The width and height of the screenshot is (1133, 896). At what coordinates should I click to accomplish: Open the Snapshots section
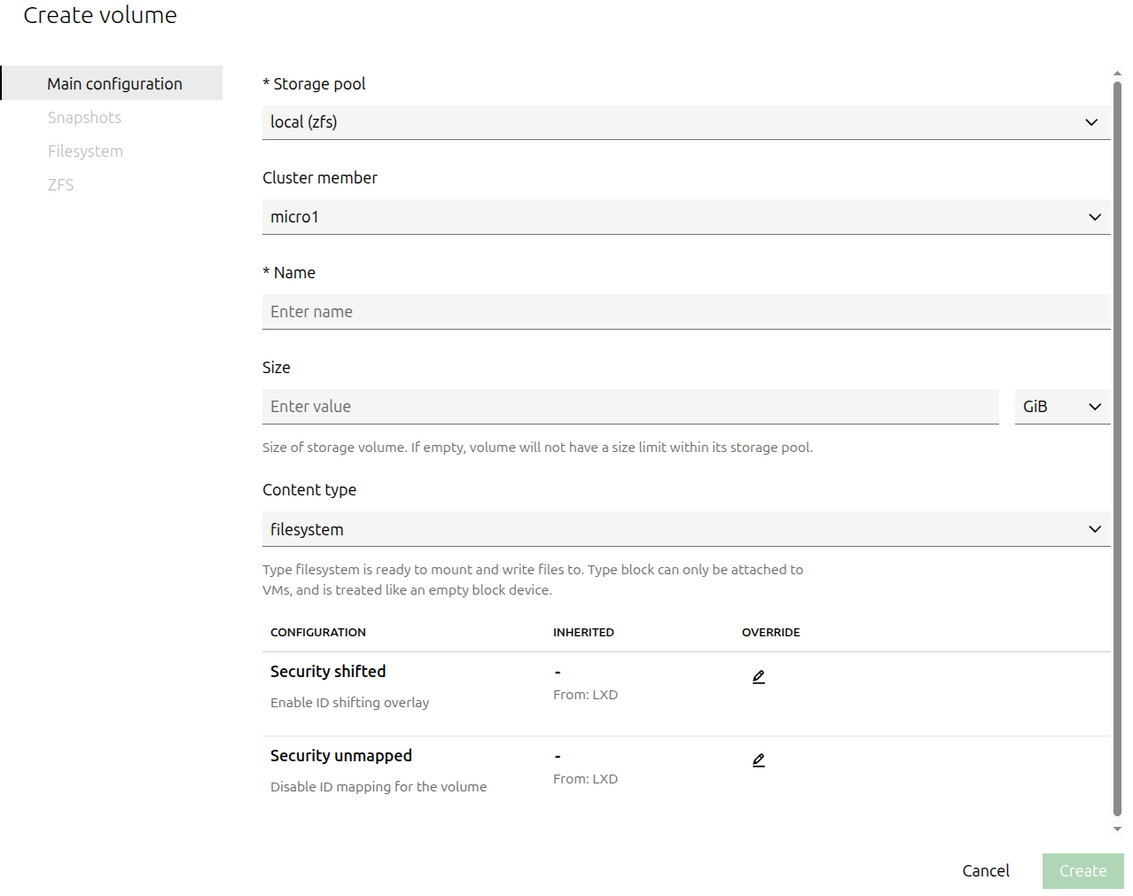84,118
